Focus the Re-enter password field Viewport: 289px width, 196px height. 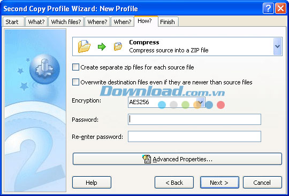194,136
